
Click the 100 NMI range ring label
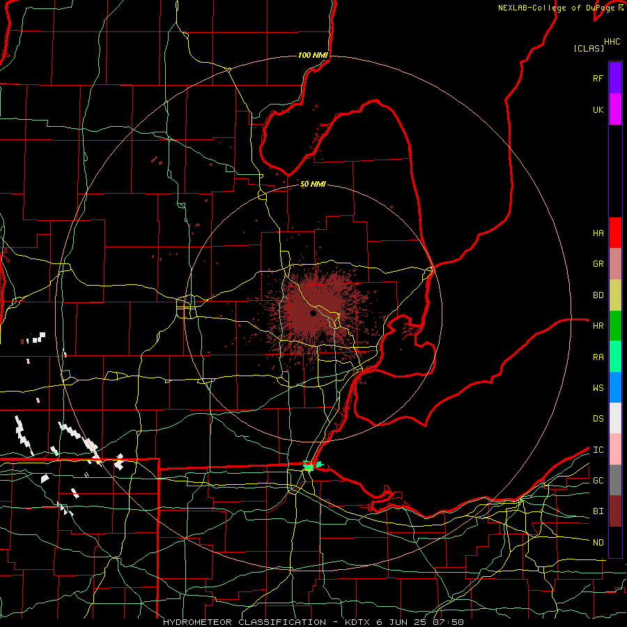pos(313,55)
